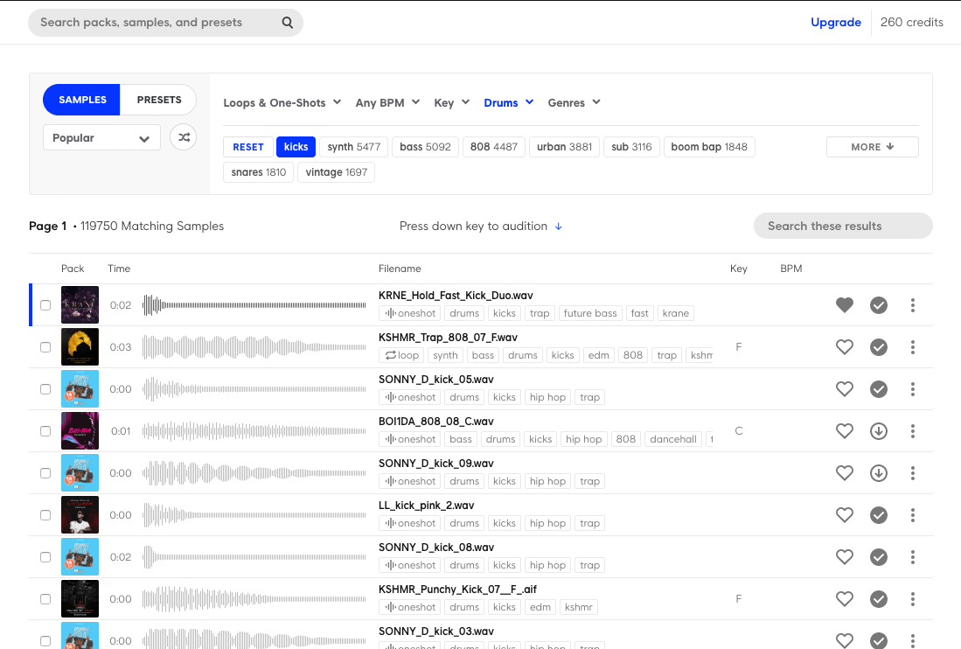Click the waveform of KSHMR_Trap_808_07_F.wav
The width and height of the screenshot is (961, 649).
point(254,347)
